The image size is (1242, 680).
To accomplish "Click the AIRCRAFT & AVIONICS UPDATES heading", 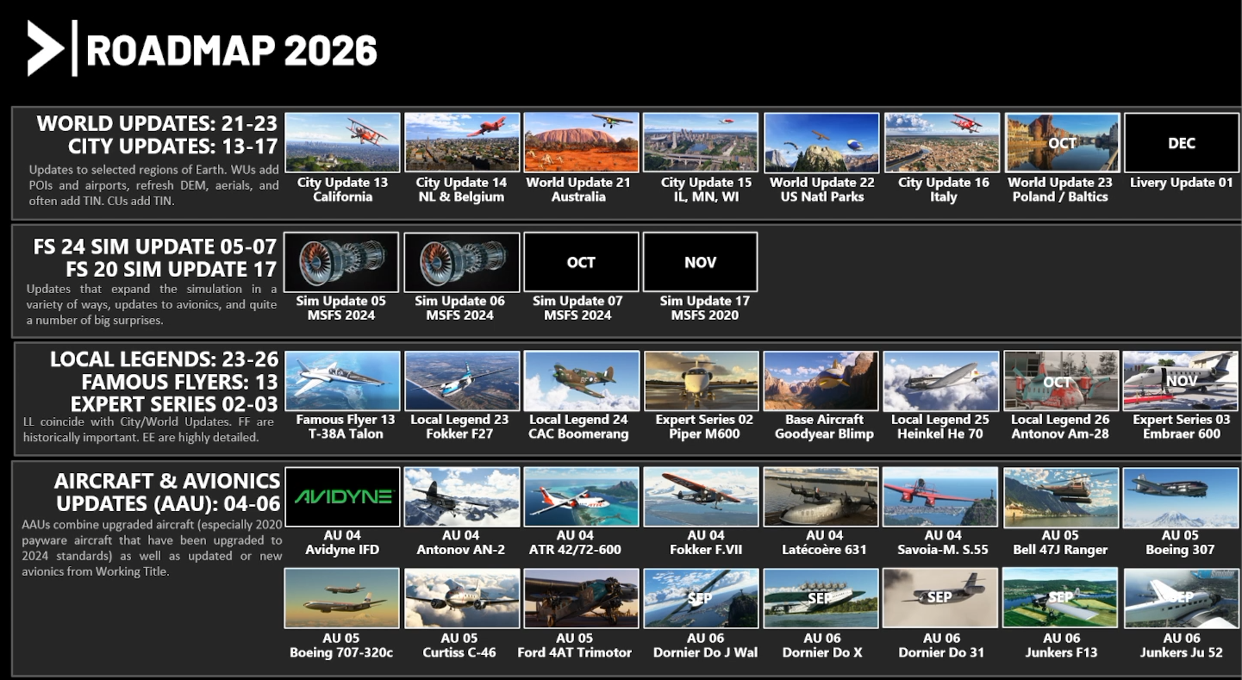I will (168, 492).
